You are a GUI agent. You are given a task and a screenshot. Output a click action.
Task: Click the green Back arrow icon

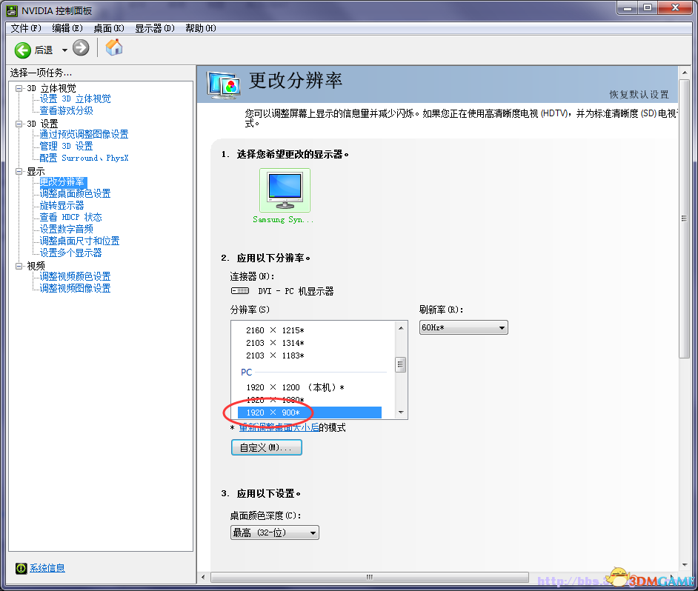pos(22,50)
